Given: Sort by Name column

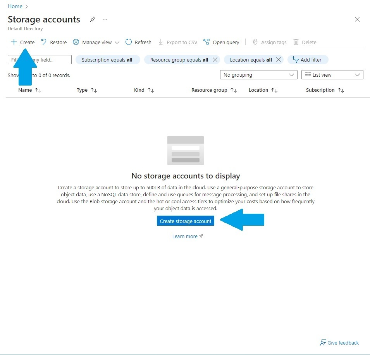Looking at the screenshot, I should click(30, 90).
